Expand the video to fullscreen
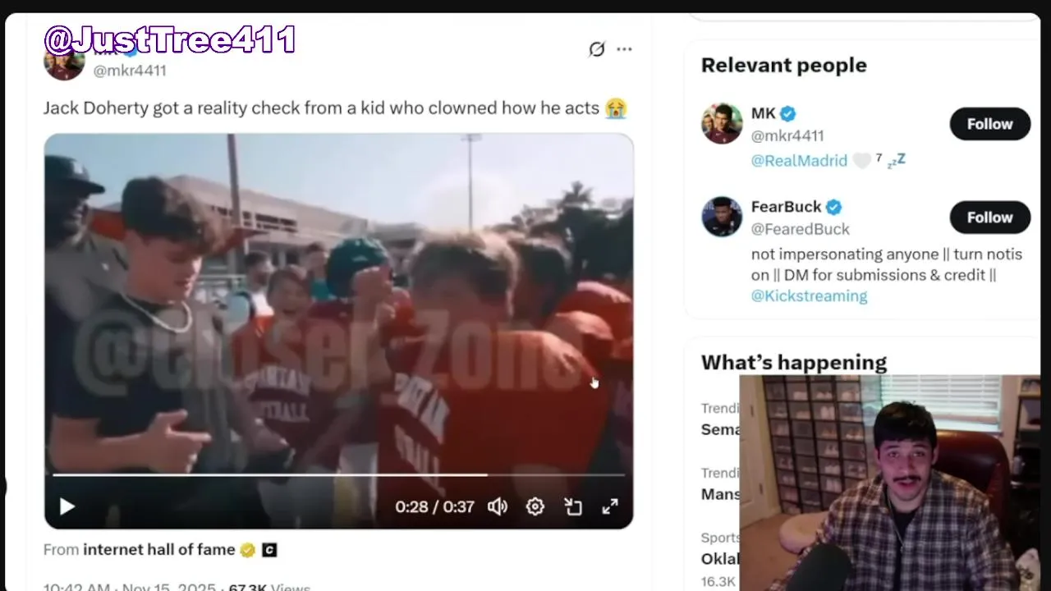Screen dimensions: 1051x591 pos(610,506)
